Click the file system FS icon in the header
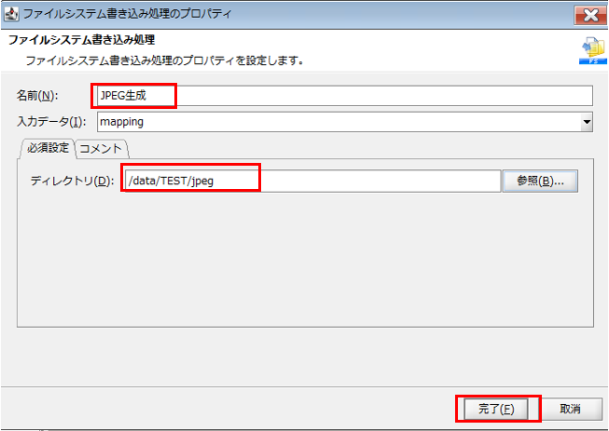Image resolution: width=609 pixels, height=431 pixels. 593,50
